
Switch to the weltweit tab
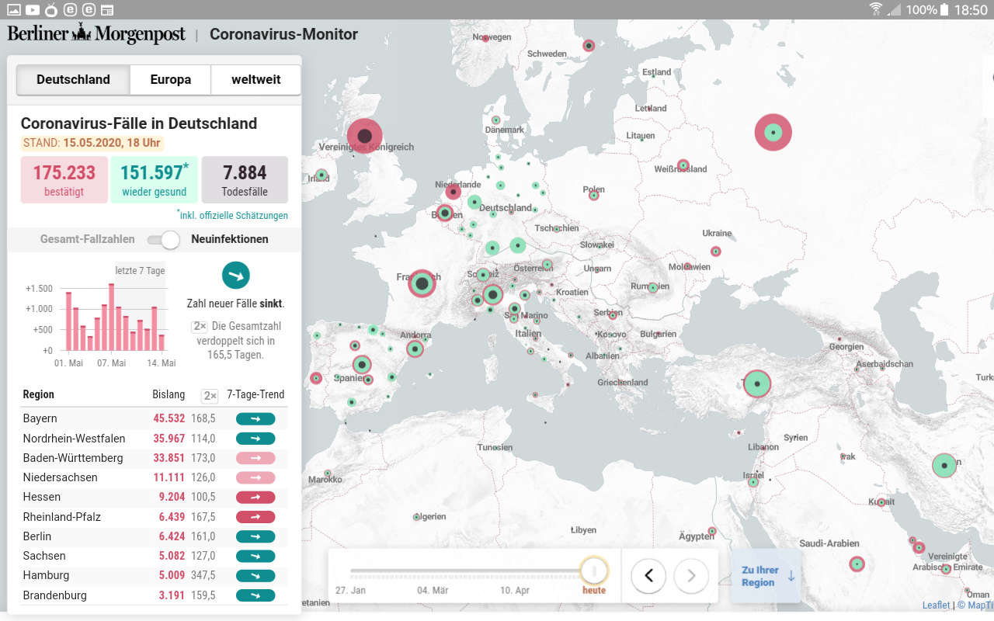[x=256, y=79]
